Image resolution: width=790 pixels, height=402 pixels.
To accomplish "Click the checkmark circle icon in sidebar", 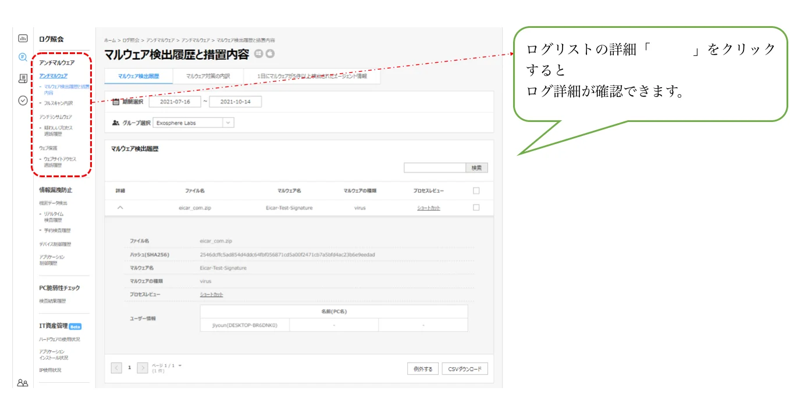I will [23, 100].
